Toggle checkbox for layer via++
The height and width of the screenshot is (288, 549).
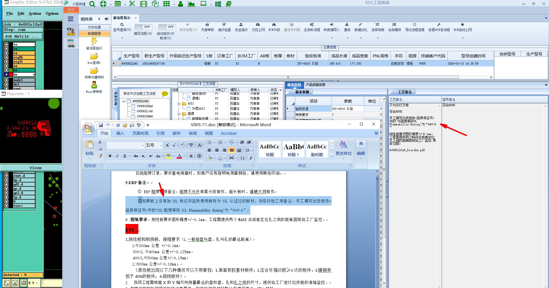pos(6,206)
